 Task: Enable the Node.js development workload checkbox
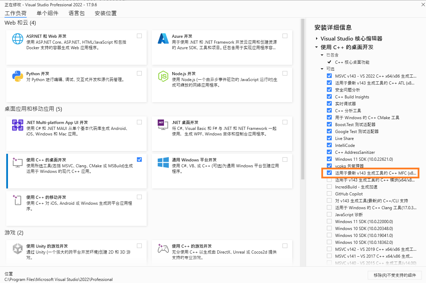(x=285, y=73)
